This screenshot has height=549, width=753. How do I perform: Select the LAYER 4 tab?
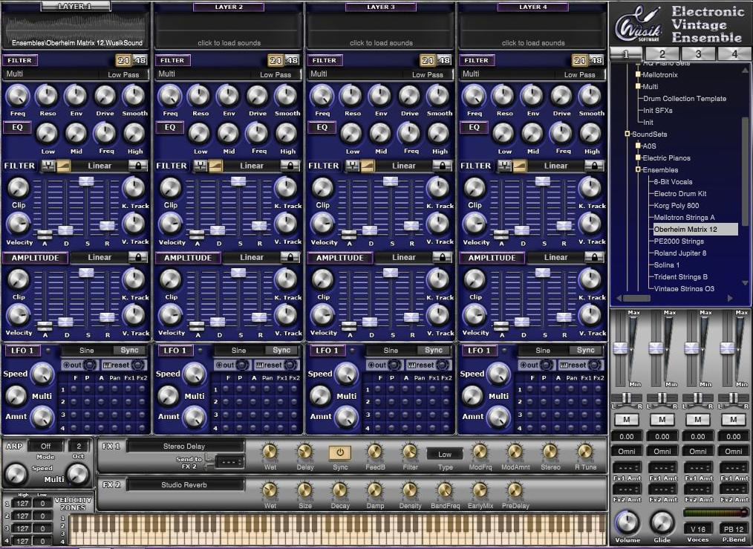533,7
